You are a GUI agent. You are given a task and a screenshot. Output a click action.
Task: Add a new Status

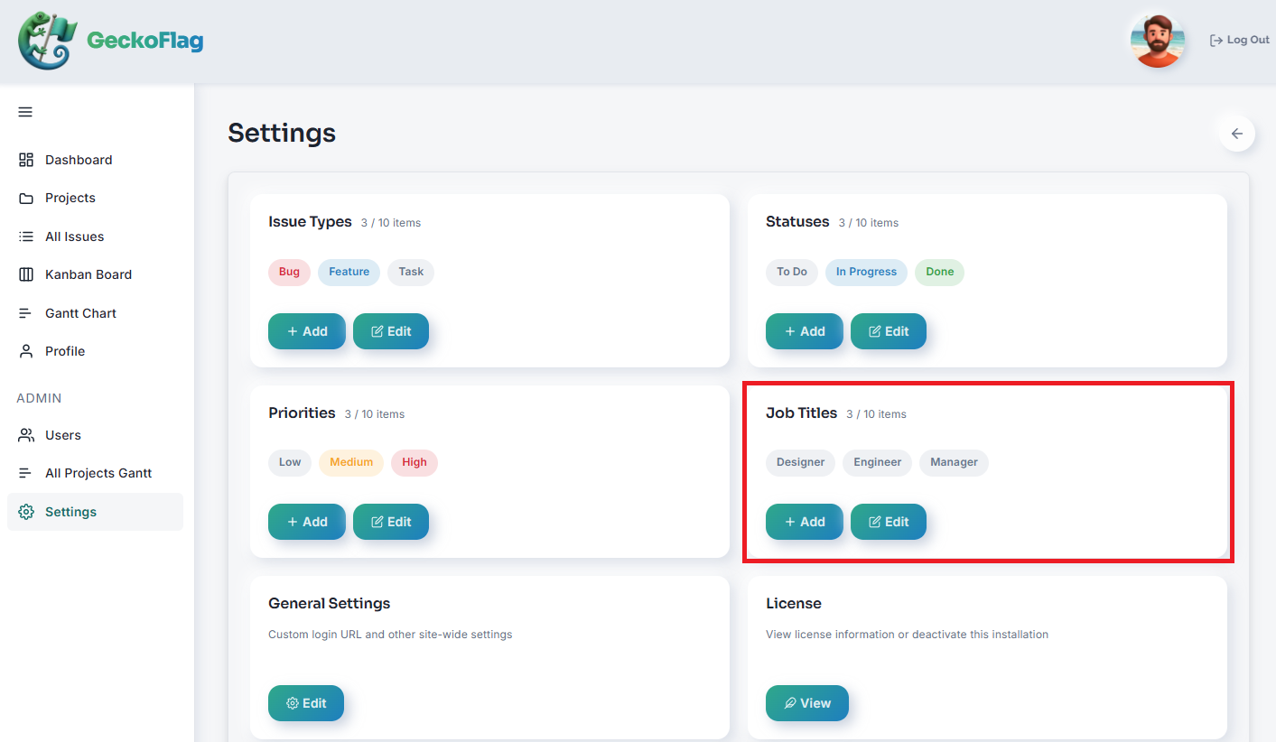pos(805,331)
